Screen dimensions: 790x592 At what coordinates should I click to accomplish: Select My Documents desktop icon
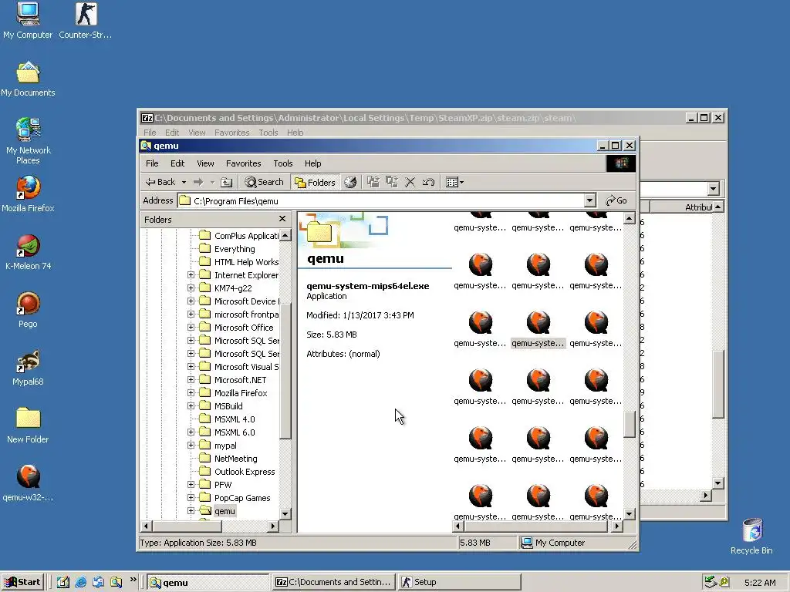coord(28,79)
